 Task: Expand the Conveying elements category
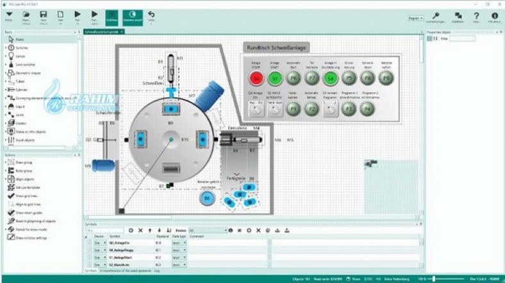click(x=6, y=98)
